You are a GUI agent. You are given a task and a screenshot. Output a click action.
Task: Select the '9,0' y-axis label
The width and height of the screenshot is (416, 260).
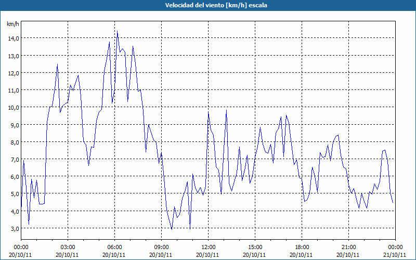pos(15,125)
